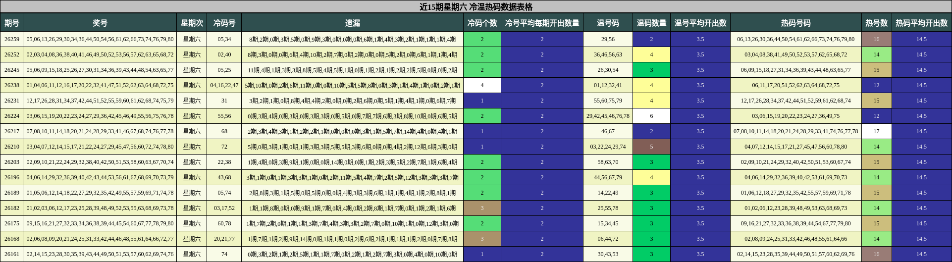Screen dimensions: 952x262
Task: Select period number 26259
Action: coord(12,39)
